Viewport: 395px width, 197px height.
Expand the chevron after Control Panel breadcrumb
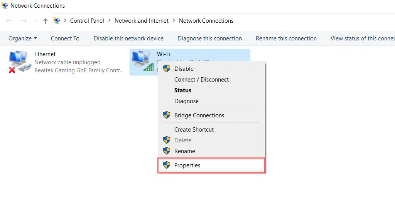(109, 21)
